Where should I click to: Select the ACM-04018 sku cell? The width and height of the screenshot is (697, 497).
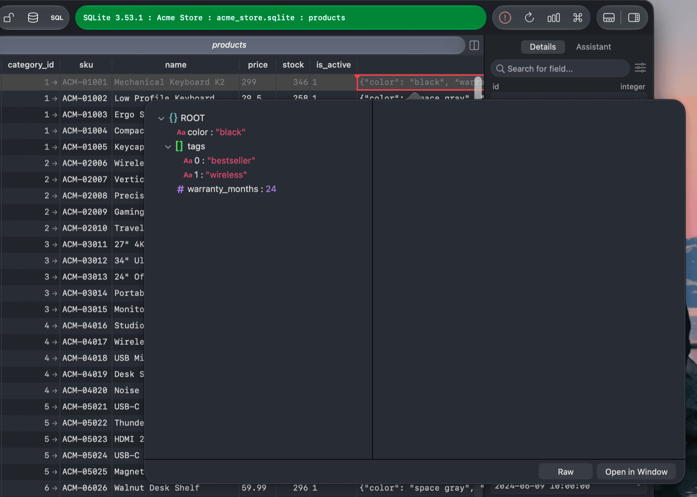click(x=85, y=358)
